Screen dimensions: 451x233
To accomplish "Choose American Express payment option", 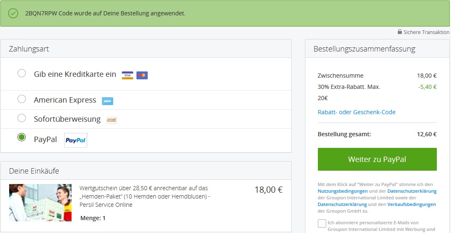I will pos(22,99).
